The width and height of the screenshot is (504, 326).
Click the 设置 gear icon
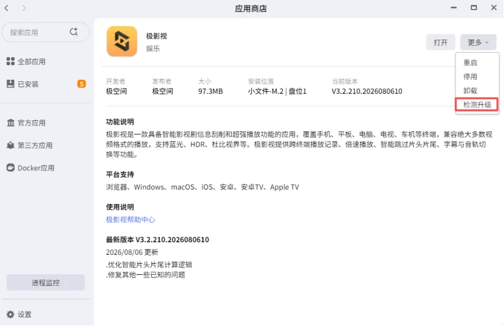[x=11, y=314]
